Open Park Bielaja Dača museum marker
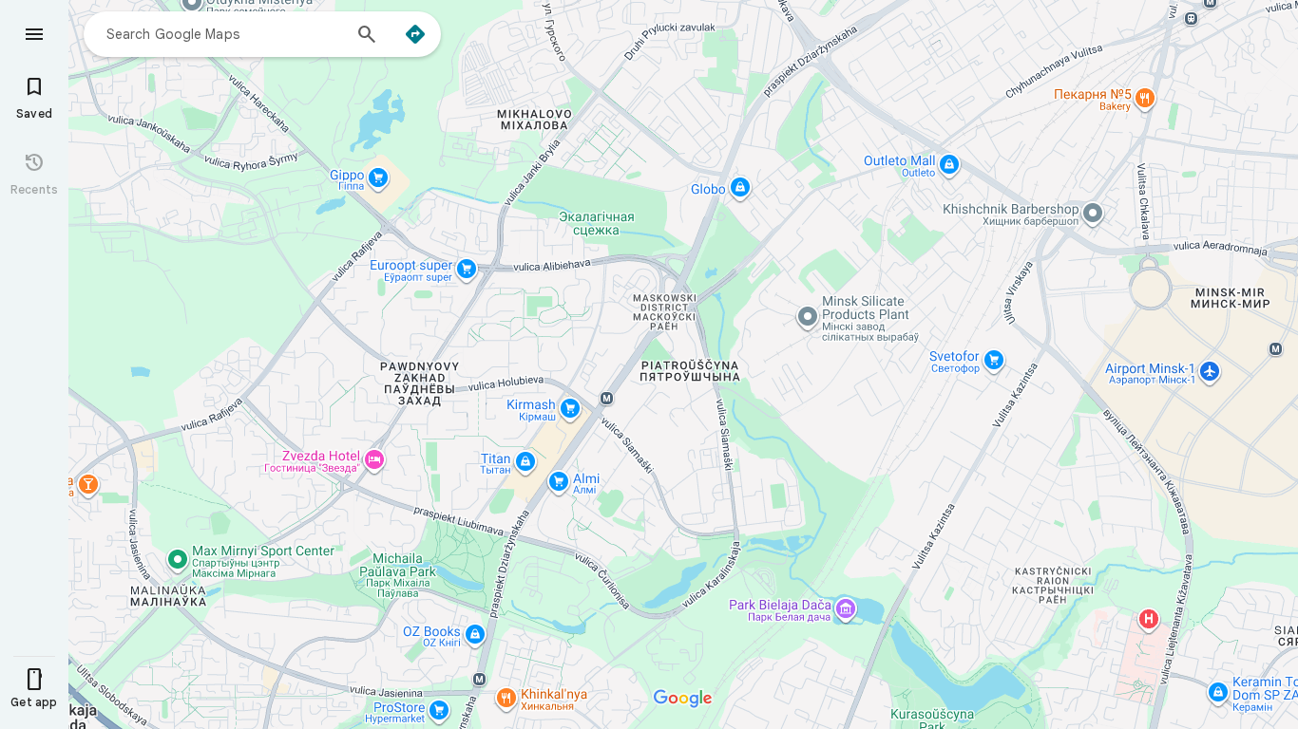 click(x=846, y=608)
